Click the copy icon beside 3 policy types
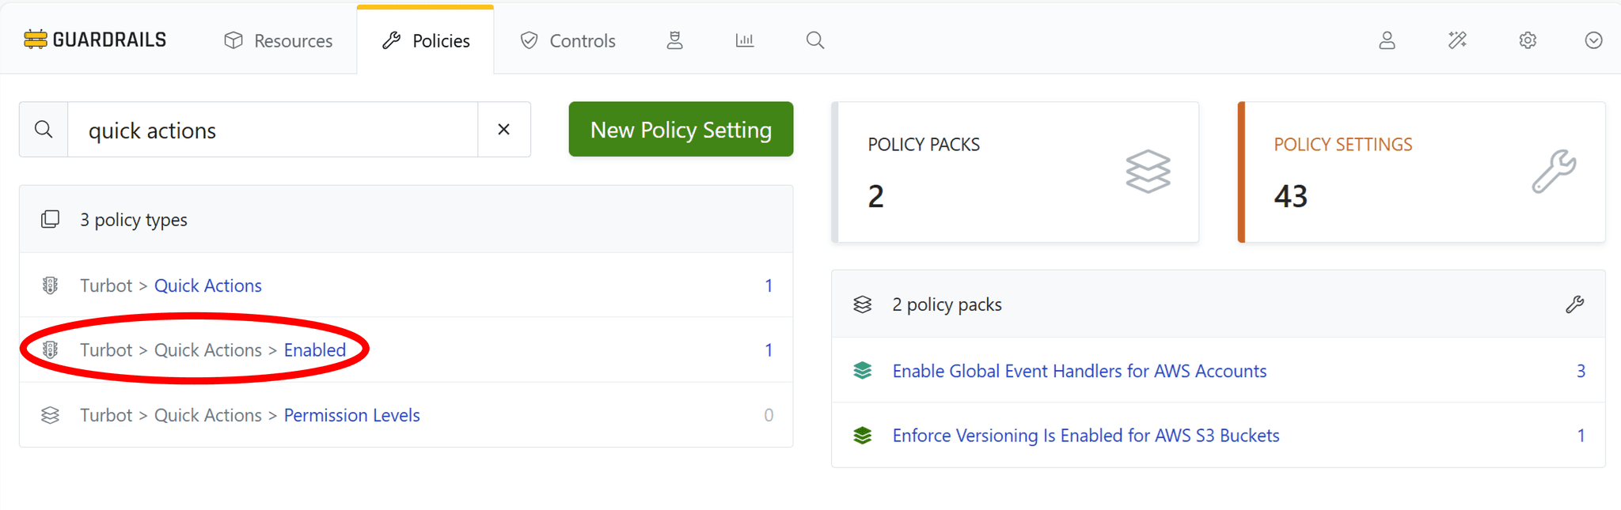The image size is (1621, 510). (50, 219)
